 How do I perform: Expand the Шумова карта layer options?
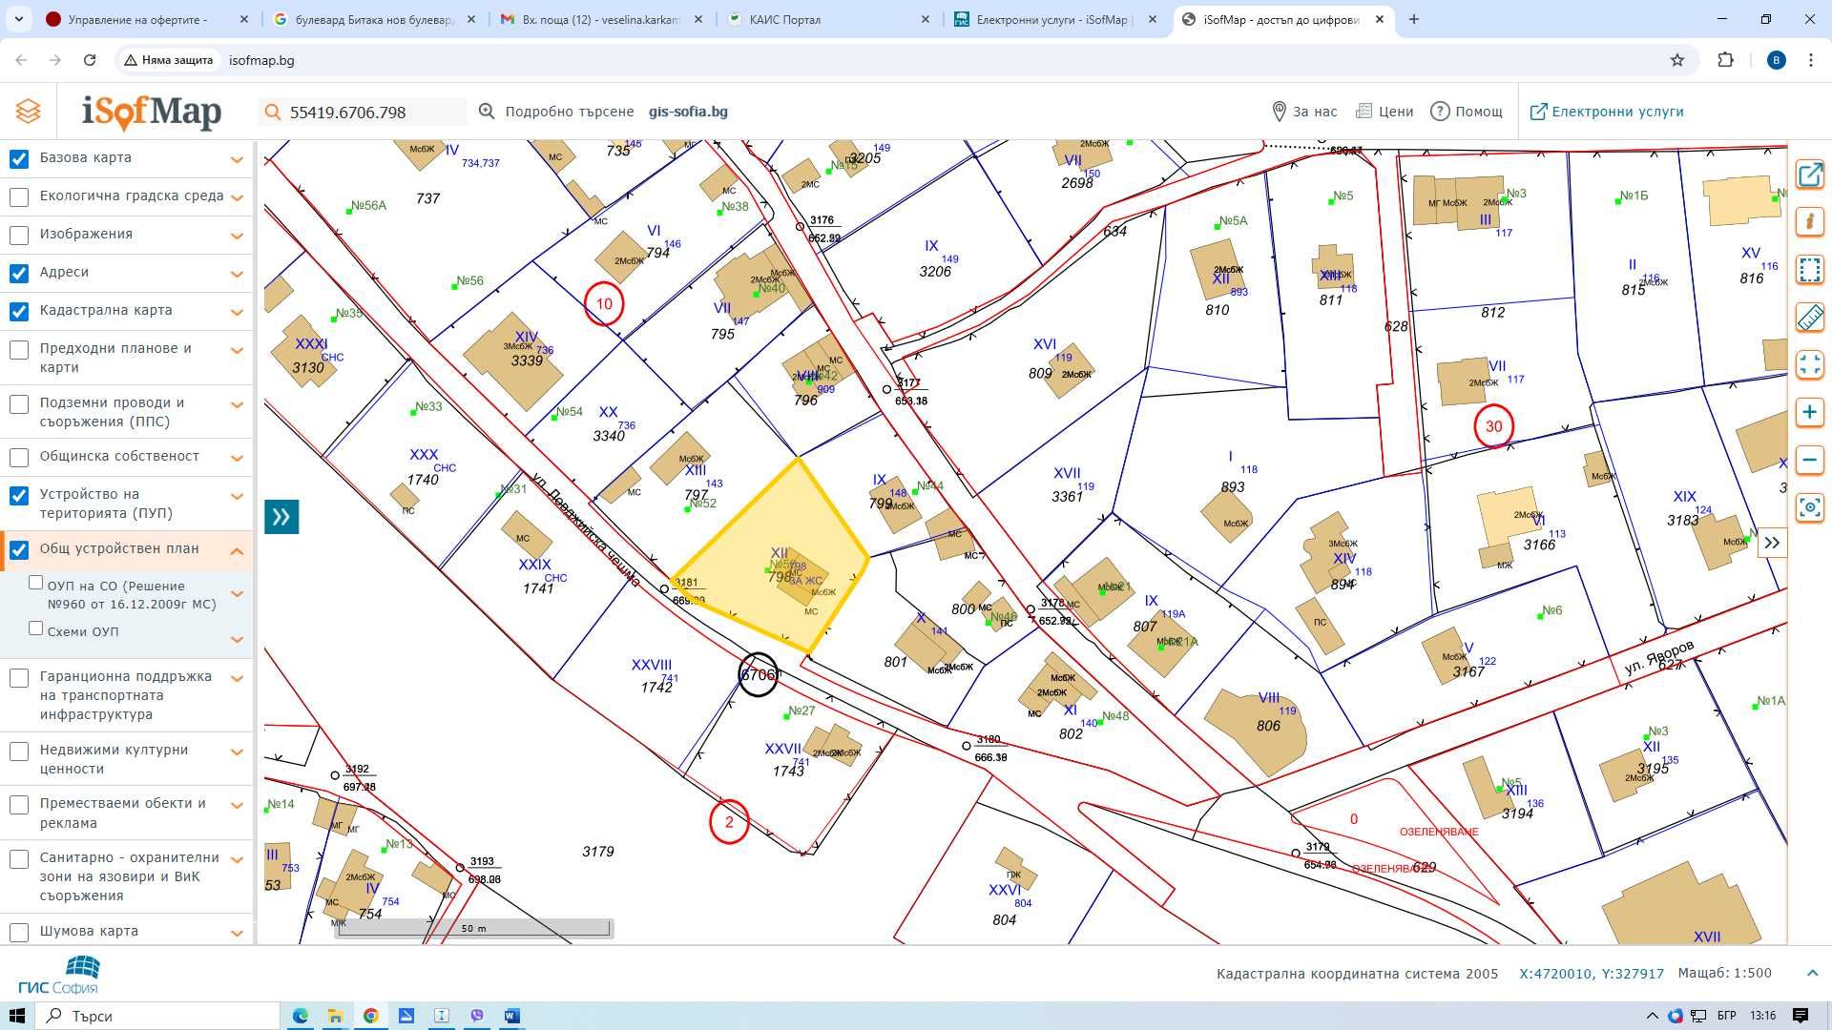[x=237, y=932]
